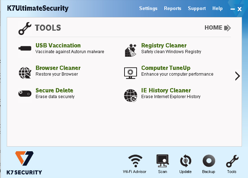Close the K7UltimateSecurity window
This screenshot has width=248, height=178.
(x=239, y=9)
